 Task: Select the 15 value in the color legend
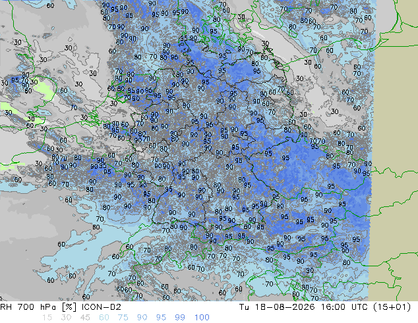[x=47, y=318]
